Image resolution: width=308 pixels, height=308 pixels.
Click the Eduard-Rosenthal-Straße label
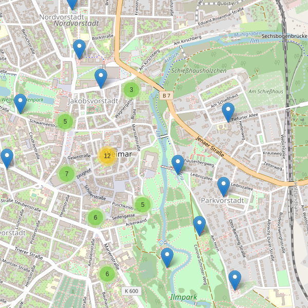pos(221,16)
